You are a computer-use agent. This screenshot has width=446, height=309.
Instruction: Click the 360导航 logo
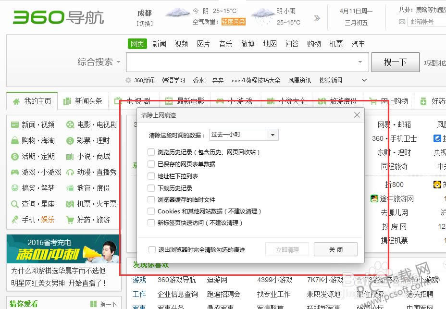(x=58, y=18)
